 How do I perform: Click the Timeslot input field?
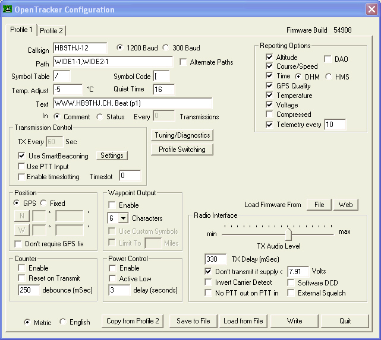pos(130,176)
